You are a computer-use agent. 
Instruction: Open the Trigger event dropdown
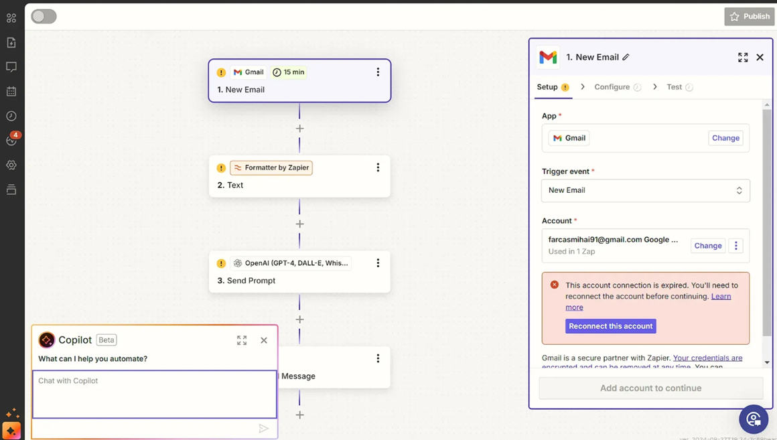point(645,191)
